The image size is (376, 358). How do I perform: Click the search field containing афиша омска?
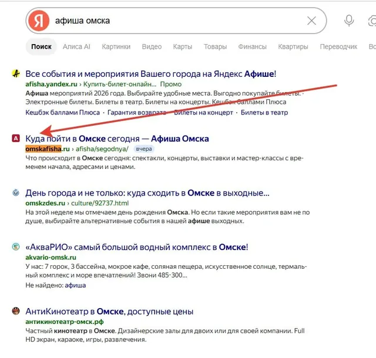coord(176,21)
